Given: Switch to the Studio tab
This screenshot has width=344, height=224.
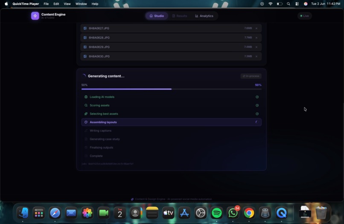Looking at the screenshot, I should coord(157,16).
